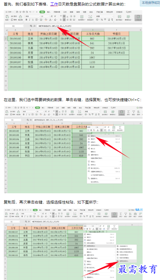Select the 数据 ribbon tab in first spreadsheet image

point(71,12)
